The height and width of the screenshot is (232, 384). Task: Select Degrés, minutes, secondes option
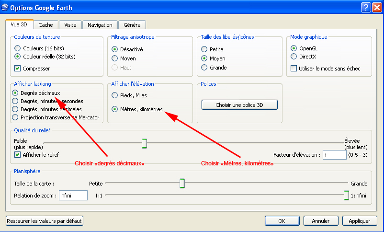point(15,101)
